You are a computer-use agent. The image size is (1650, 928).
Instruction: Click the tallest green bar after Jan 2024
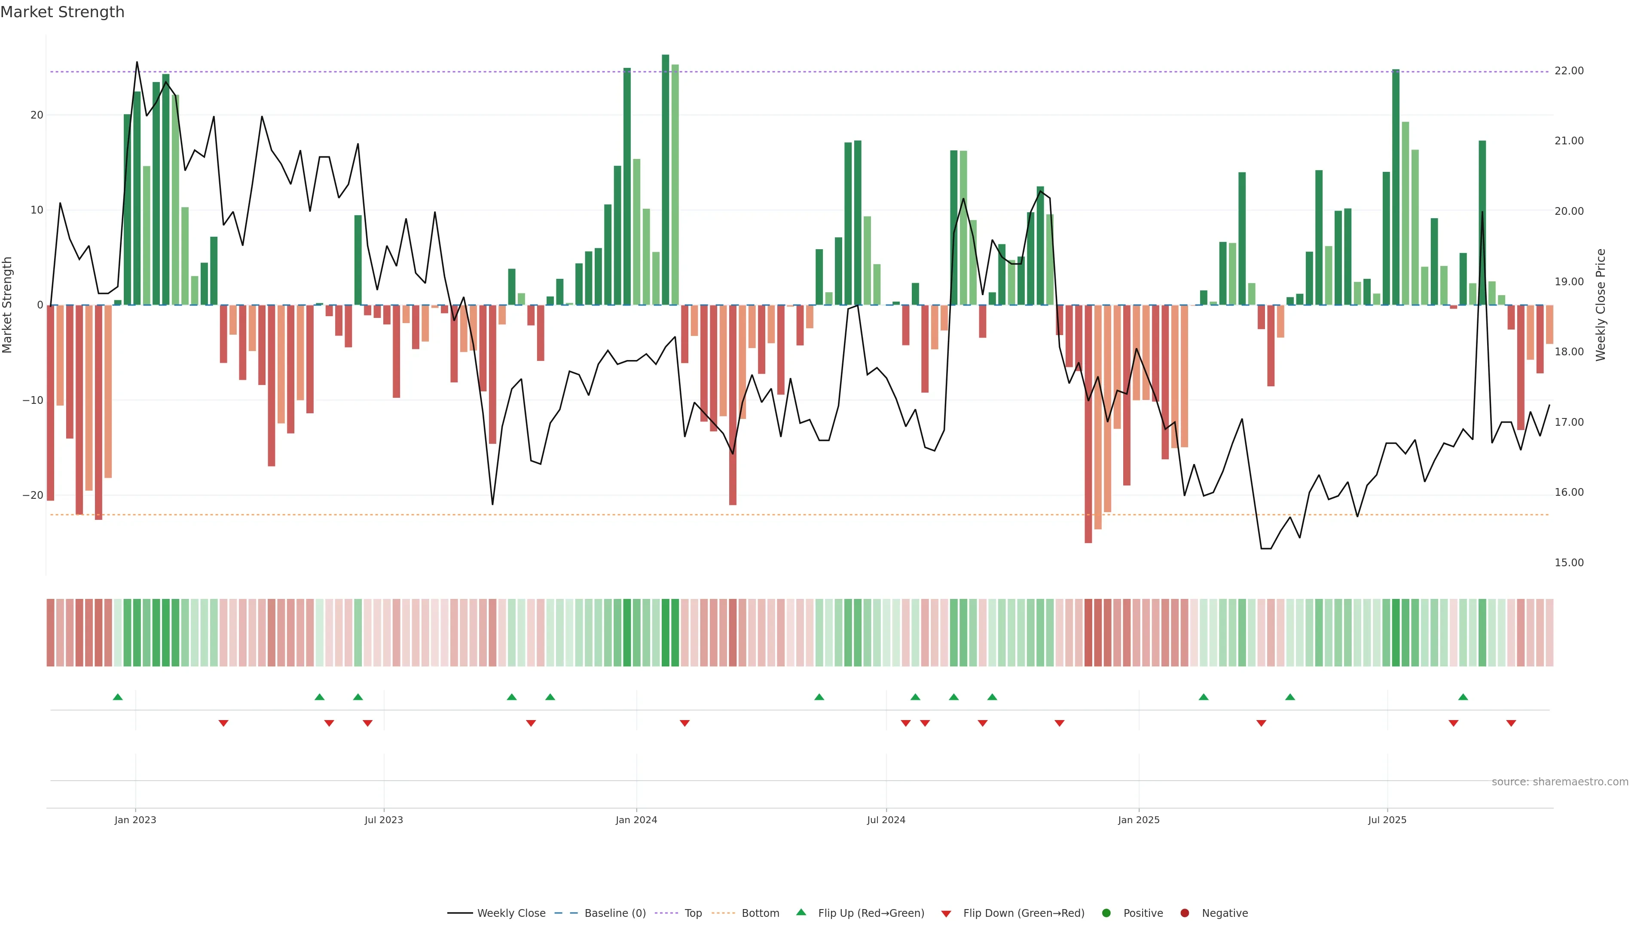click(x=666, y=179)
